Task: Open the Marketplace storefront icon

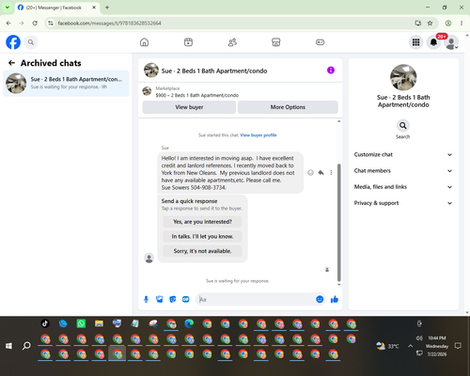Action: point(276,42)
